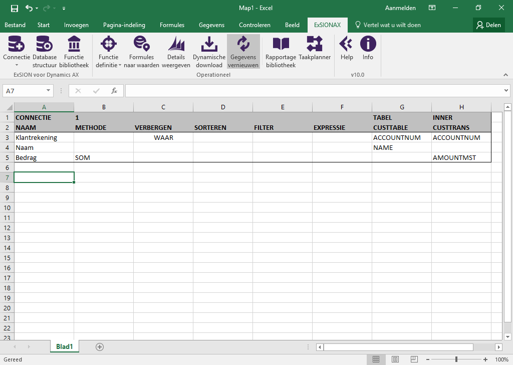Select cell containing Klantrekening
This screenshot has height=365, width=513.
click(x=44, y=137)
